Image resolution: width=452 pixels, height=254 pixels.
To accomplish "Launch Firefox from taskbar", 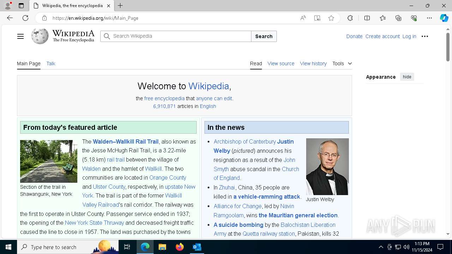I will pos(180,247).
